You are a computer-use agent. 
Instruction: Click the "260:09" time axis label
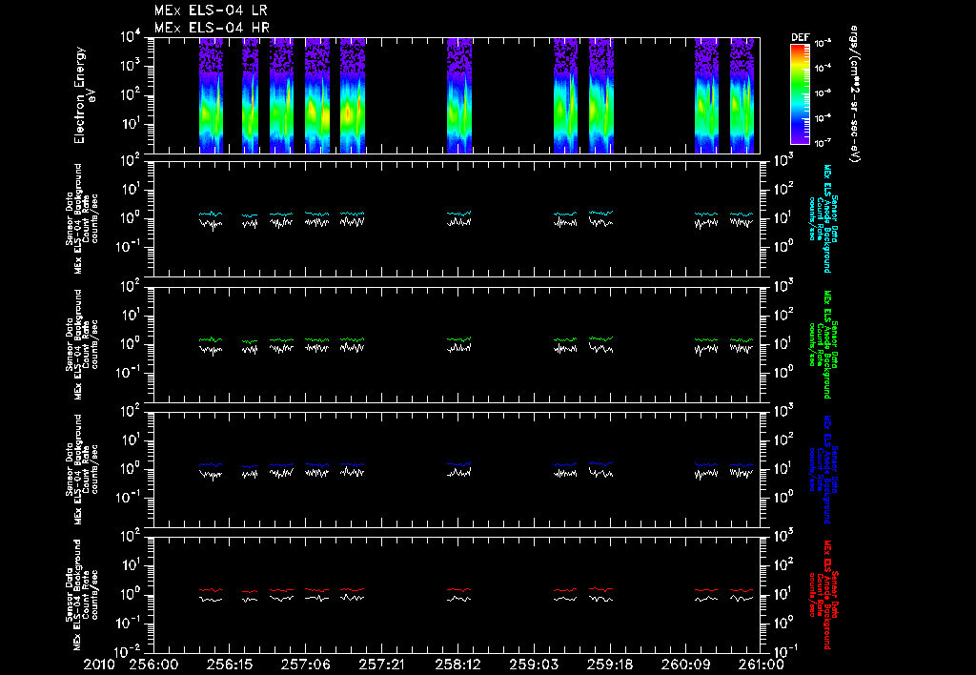tap(685, 665)
